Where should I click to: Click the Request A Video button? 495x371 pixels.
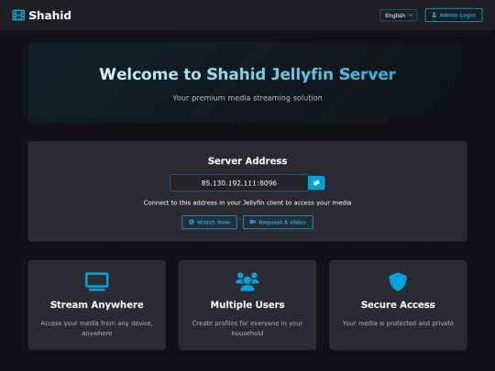coord(278,222)
